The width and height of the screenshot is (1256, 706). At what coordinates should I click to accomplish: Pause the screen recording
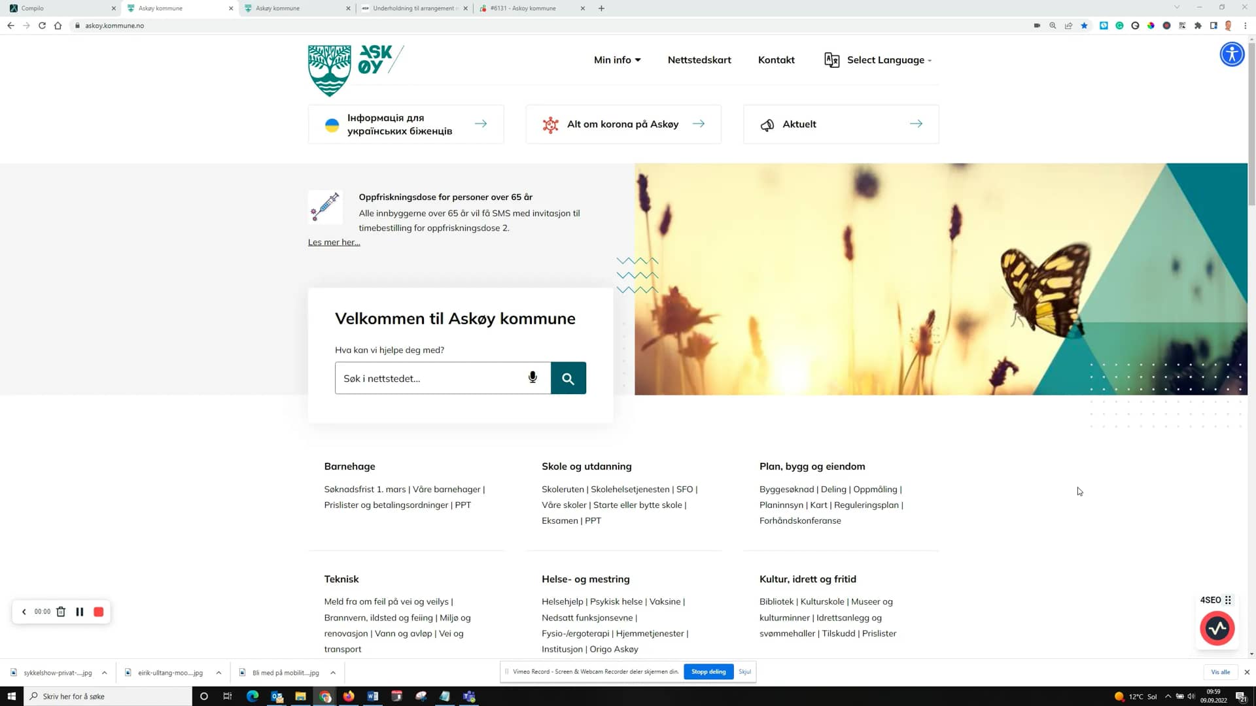[80, 611]
